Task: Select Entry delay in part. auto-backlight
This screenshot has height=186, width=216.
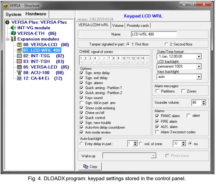Action: (x=81, y=144)
